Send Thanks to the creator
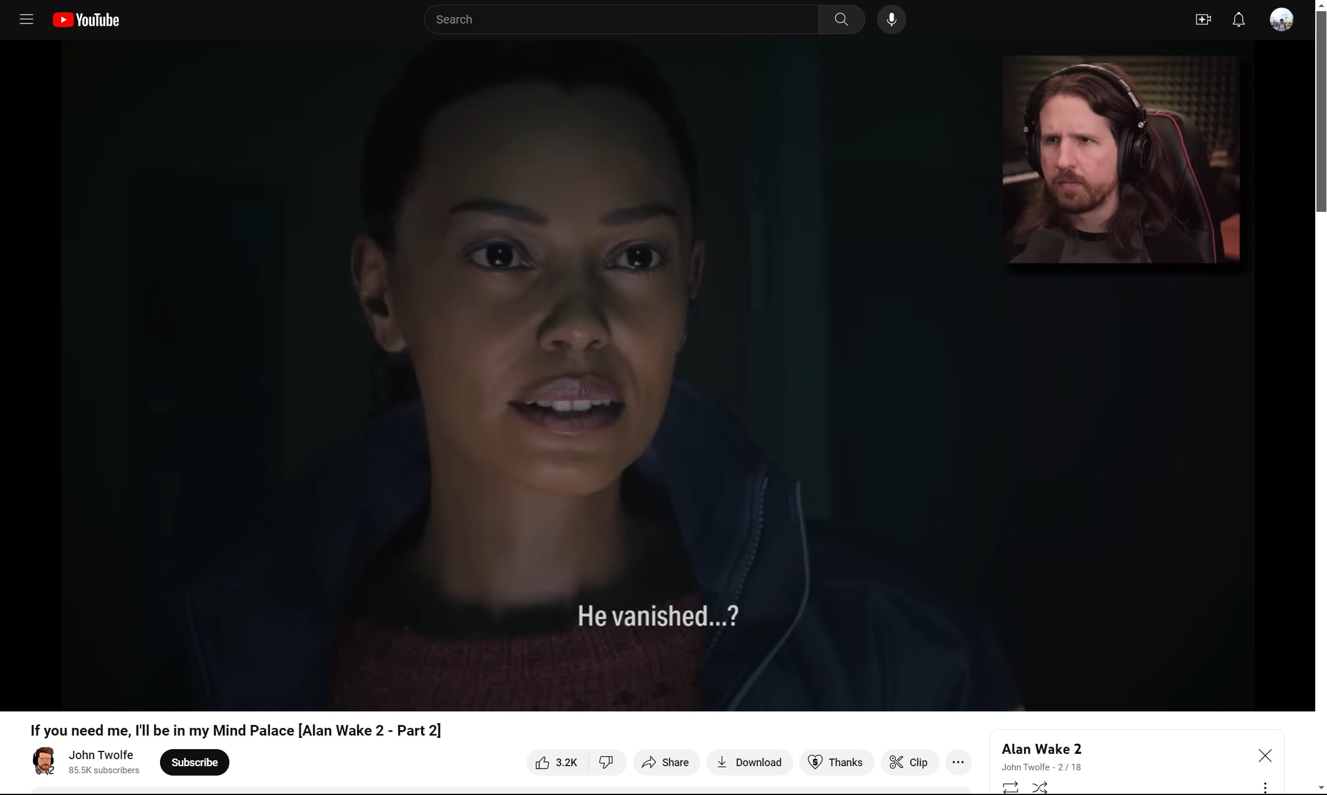The height and width of the screenshot is (795, 1327). [836, 762]
